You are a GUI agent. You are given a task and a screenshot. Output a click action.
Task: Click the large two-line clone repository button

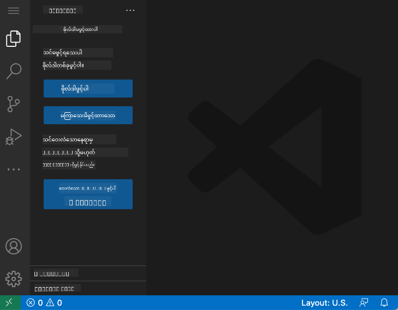point(88,194)
